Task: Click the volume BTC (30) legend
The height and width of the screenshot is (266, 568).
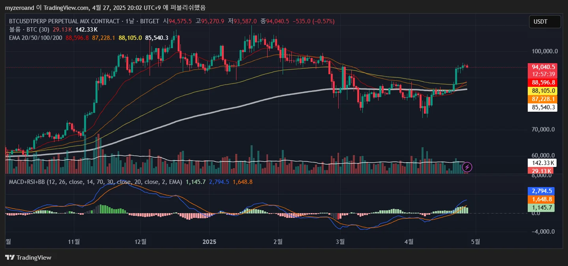Action: point(29,30)
